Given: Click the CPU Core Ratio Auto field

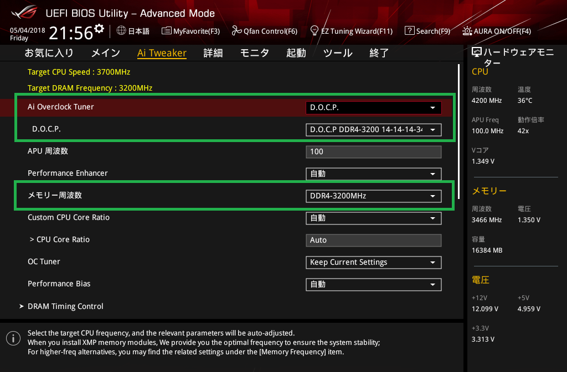Looking at the screenshot, I should click(x=374, y=240).
